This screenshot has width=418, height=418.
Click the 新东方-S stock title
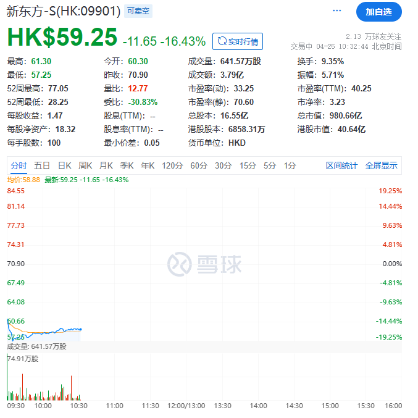(x=63, y=11)
